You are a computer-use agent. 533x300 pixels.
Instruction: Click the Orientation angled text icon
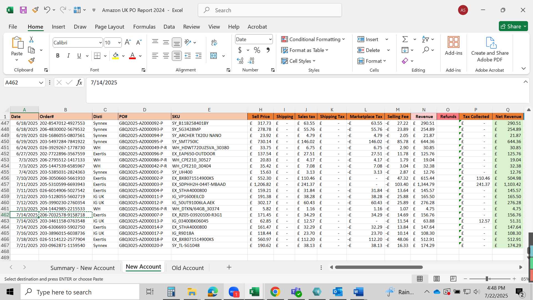point(188,42)
